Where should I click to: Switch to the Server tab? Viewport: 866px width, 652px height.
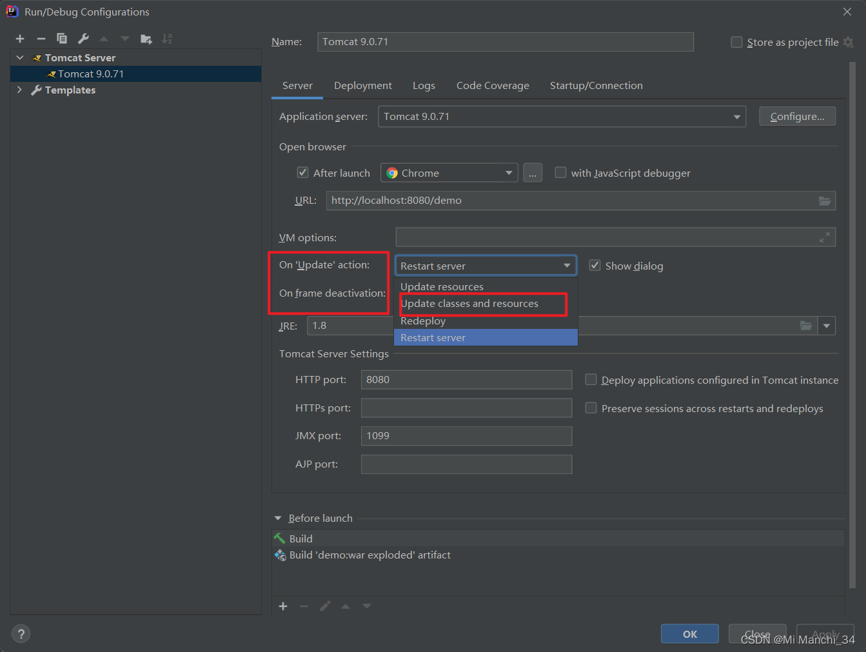pyautogui.click(x=297, y=85)
